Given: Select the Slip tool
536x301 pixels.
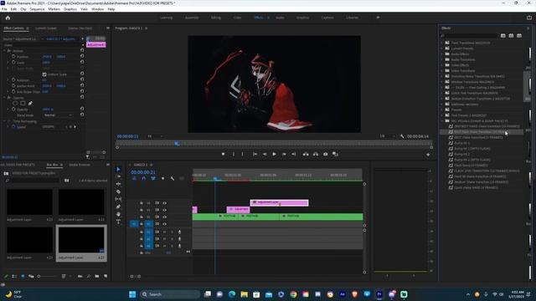Looking at the screenshot, I should tap(118, 199).
